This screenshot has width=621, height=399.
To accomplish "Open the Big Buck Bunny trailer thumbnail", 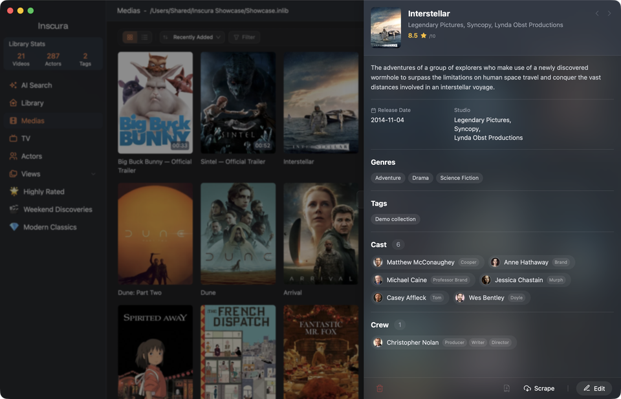I will tap(155, 103).
